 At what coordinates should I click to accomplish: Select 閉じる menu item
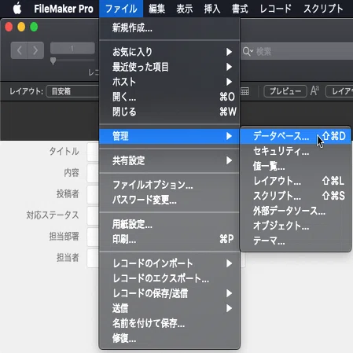[x=170, y=112]
